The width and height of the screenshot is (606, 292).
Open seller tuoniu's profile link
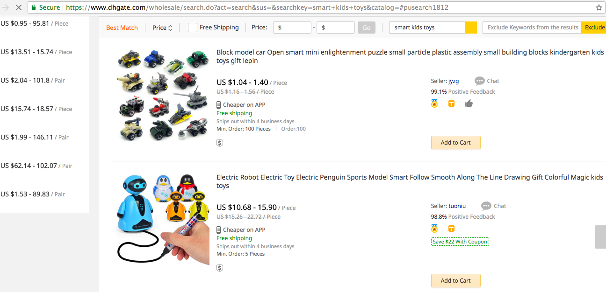457,206
